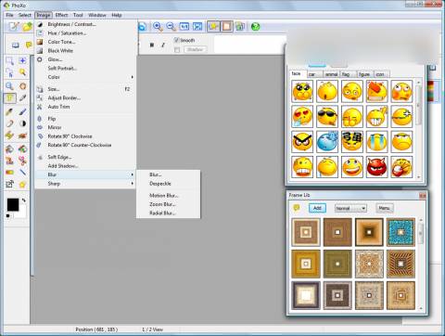Toggle the checkbox beside Shadow button
Viewport: 445px width, 336px height.
[x=177, y=49]
